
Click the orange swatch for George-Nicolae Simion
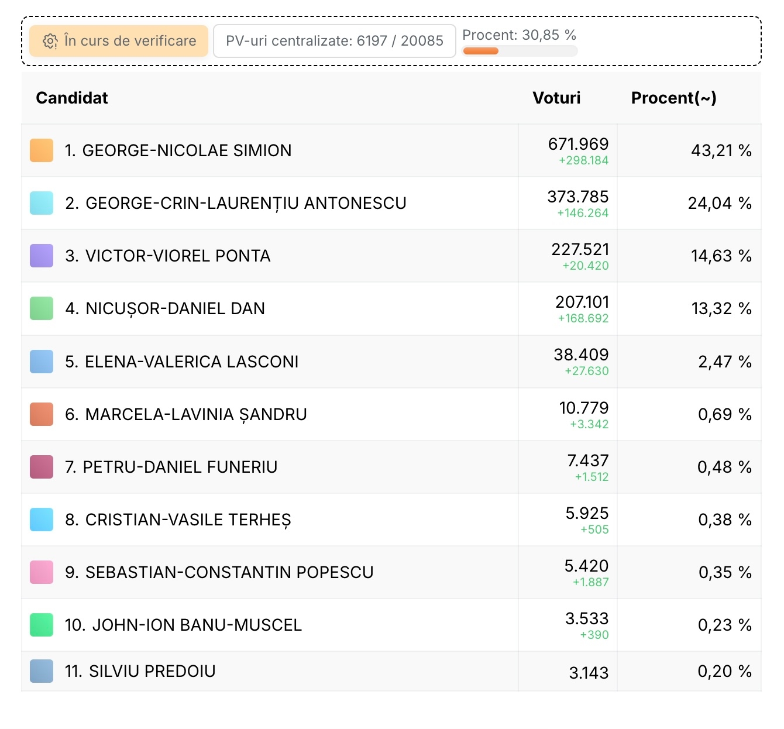(42, 150)
